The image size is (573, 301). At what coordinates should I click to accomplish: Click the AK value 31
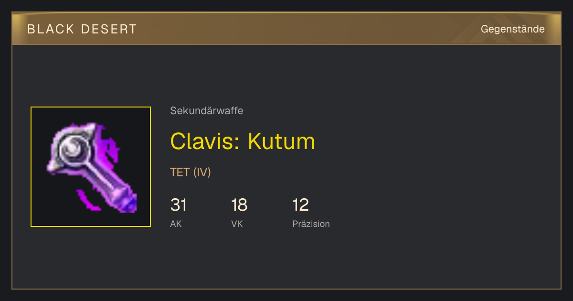point(178,205)
